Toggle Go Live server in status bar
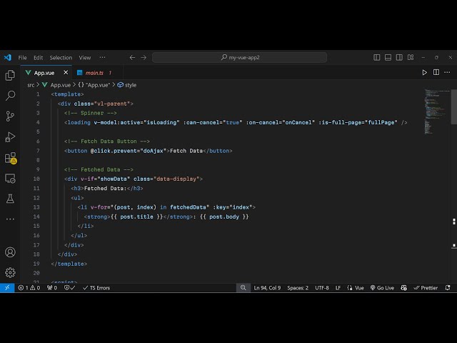Screen dimensions: 457x343 381,288
